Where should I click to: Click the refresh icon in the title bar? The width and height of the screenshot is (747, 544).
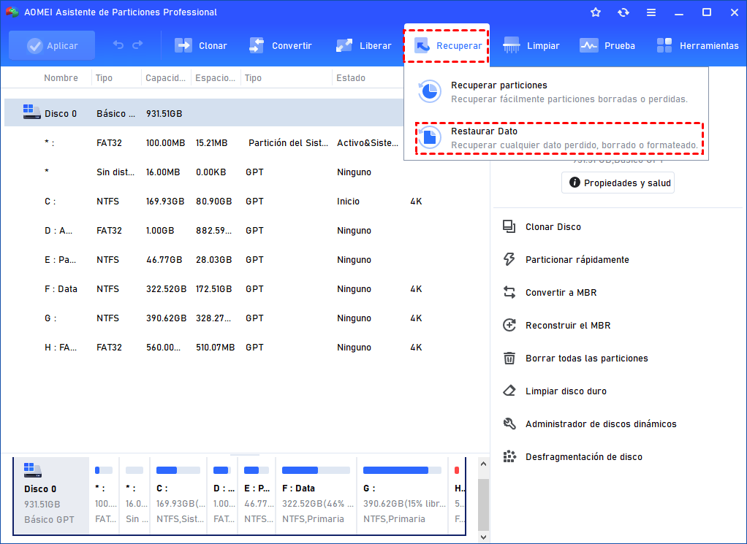click(x=623, y=12)
